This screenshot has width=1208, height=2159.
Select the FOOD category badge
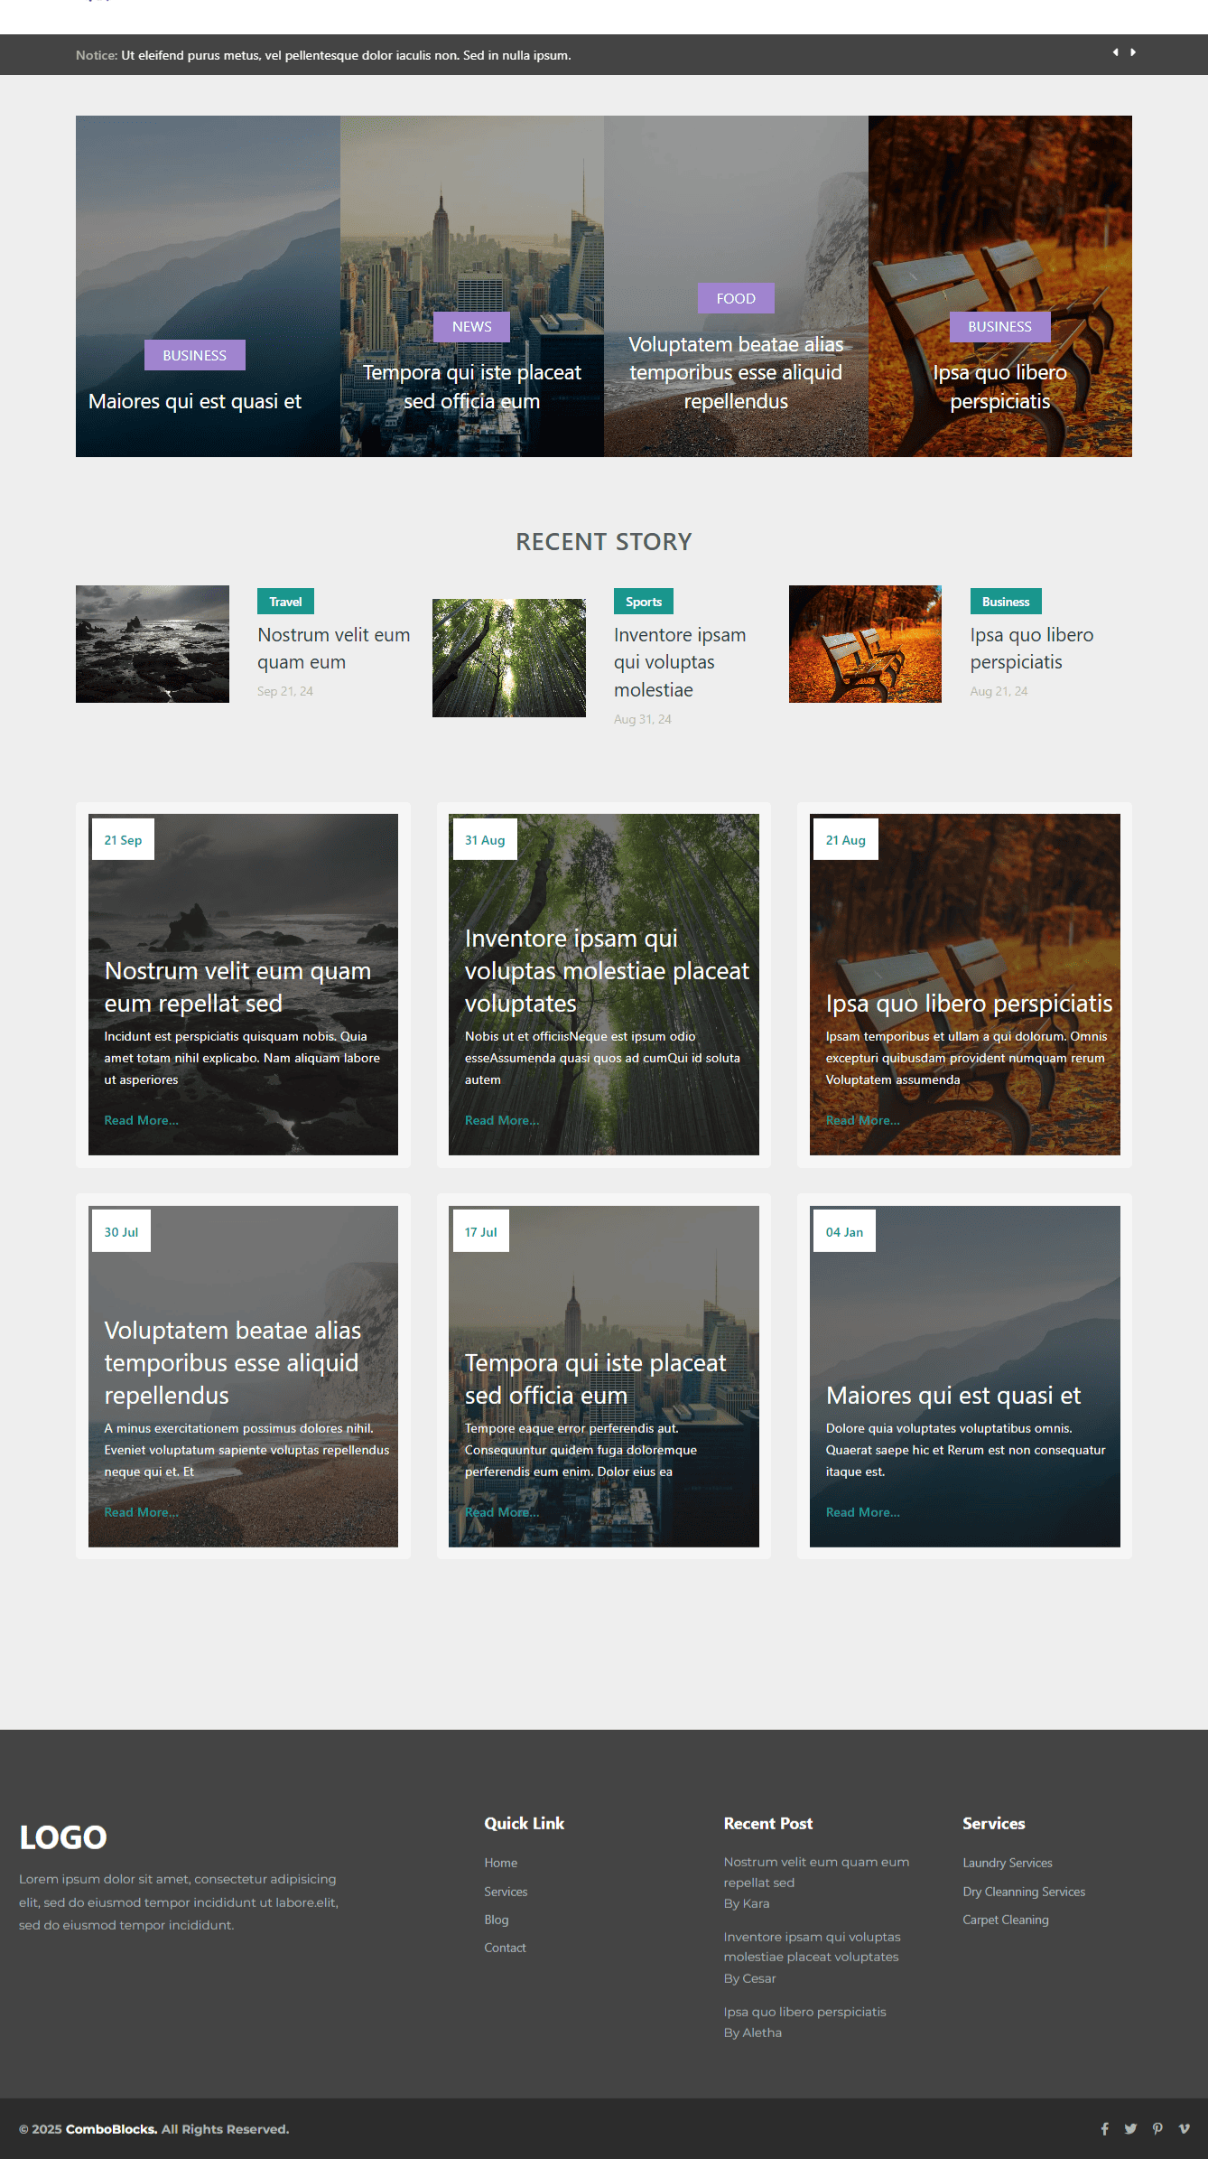736,299
